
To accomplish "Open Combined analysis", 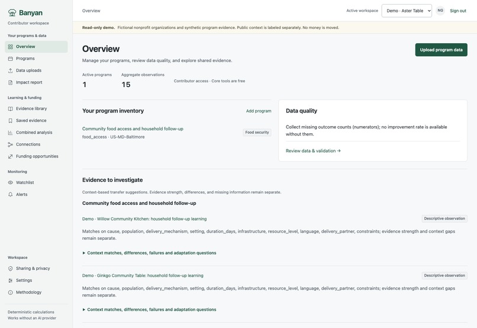I will 36,133.
